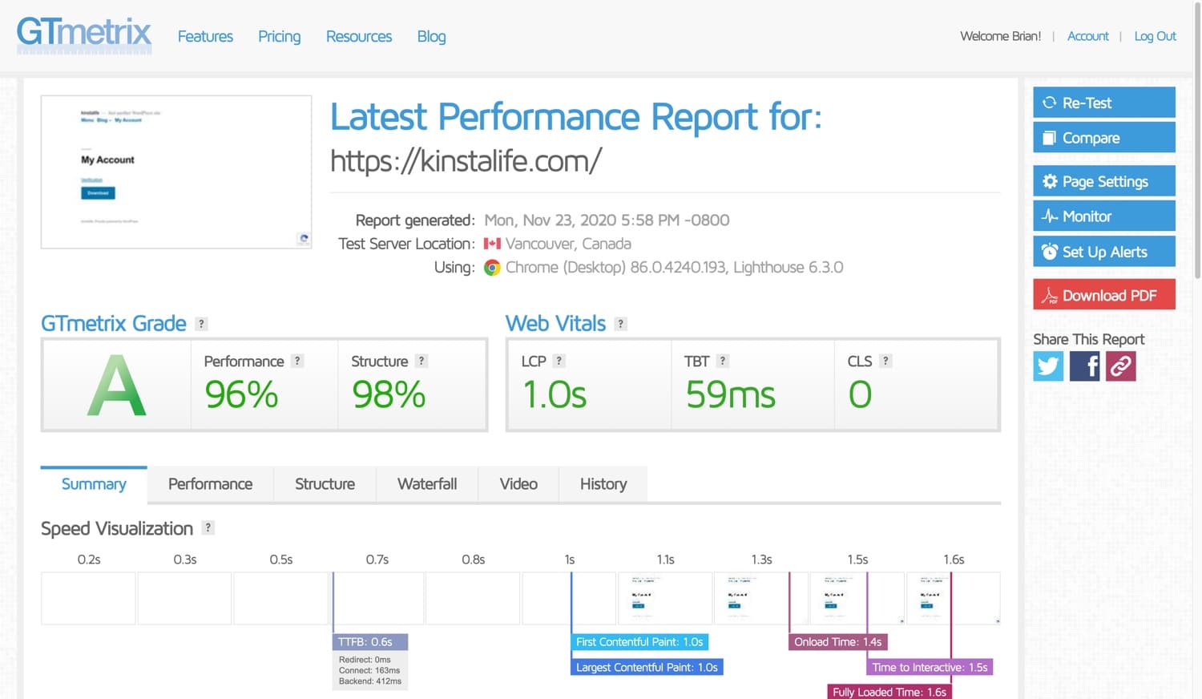The image size is (1202, 699).
Task: Open help icon beside Web Vitals
Action: tap(620, 324)
